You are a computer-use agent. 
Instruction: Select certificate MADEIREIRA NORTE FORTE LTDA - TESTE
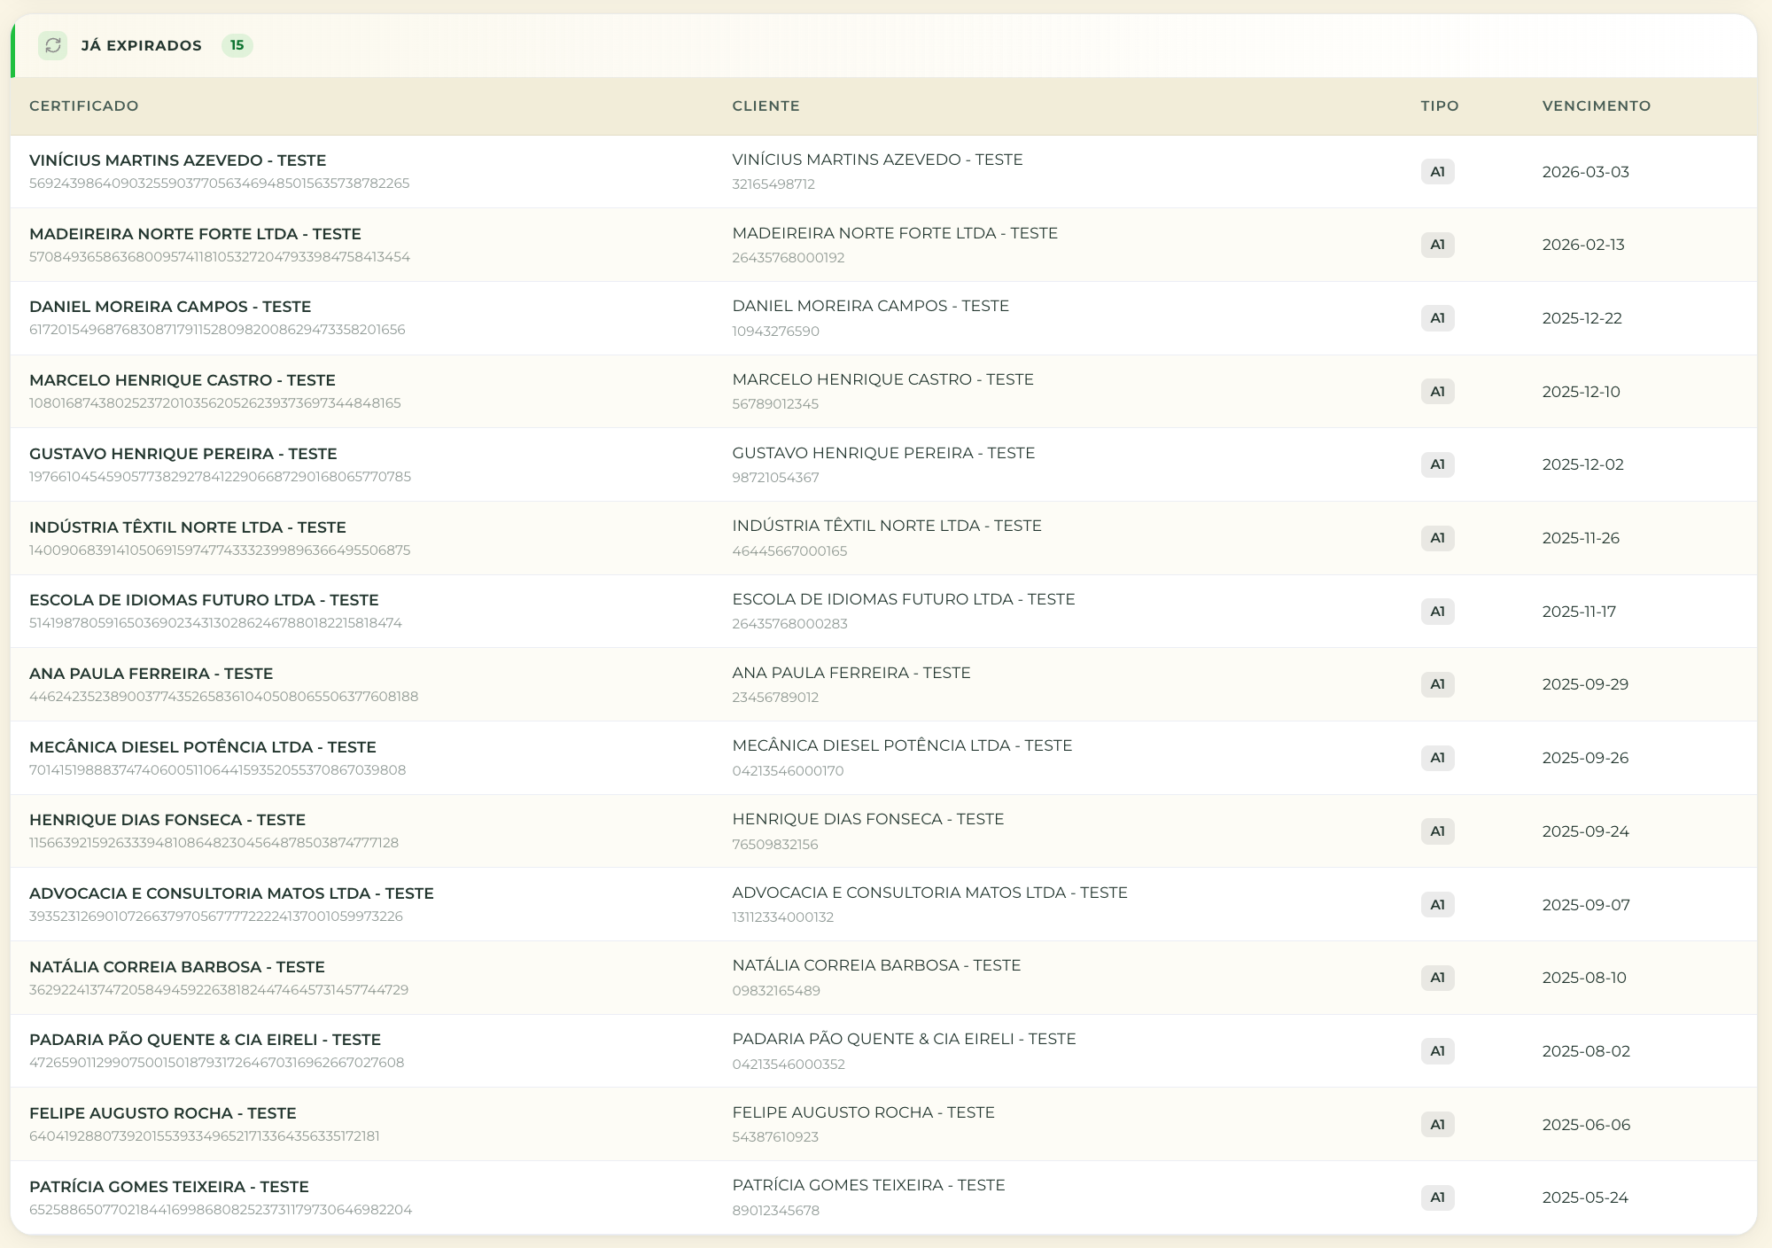[195, 234]
